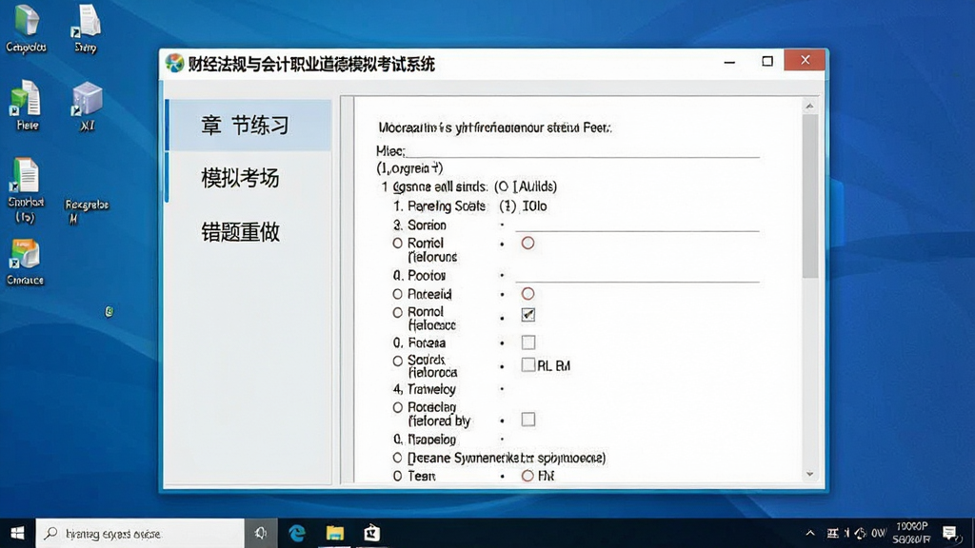Launch Edge browser from taskbar
This screenshot has width=975, height=548.
pos(297,533)
